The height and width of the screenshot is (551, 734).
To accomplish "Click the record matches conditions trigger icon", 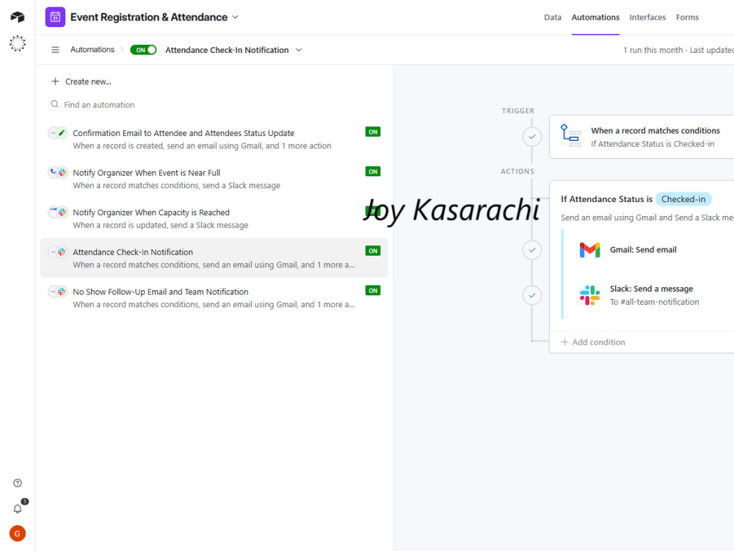I will [570, 136].
